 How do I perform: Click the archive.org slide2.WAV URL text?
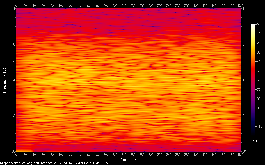pyautogui.click(x=54, y=163)
